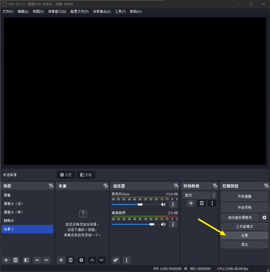The width and height of the screenshot is (270, 272).
Task: Click the 开始录制 button
Action: (x=245, y=207)
